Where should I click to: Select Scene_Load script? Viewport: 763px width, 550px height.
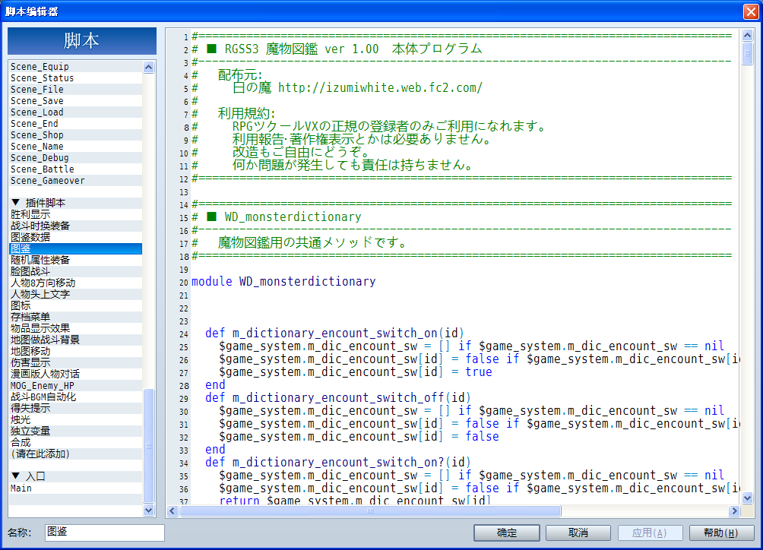pos(75,112)
